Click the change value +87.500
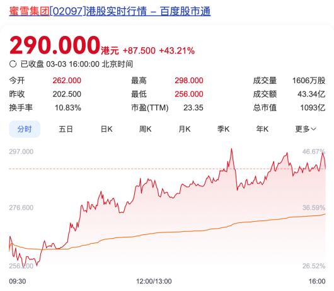Image resolution: width=334 pixels, height=291 pixels. pos(139,50)
